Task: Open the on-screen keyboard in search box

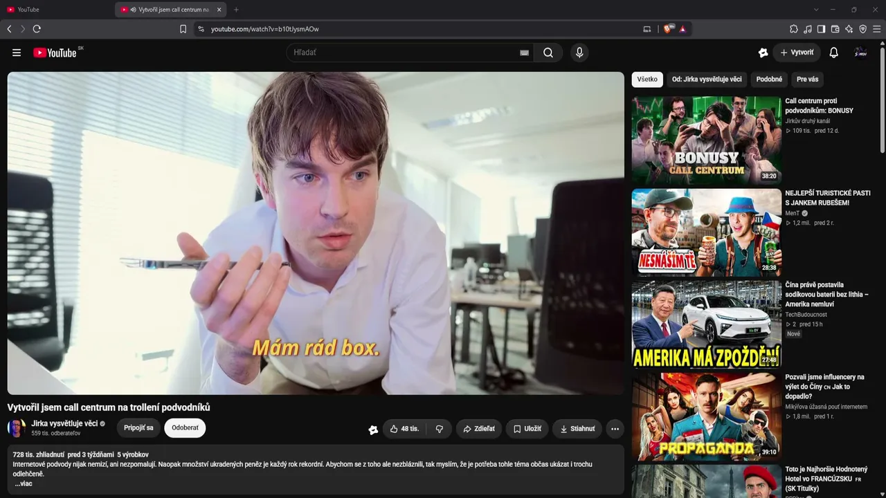Action: pyautogui.click(x=524, y=53)
